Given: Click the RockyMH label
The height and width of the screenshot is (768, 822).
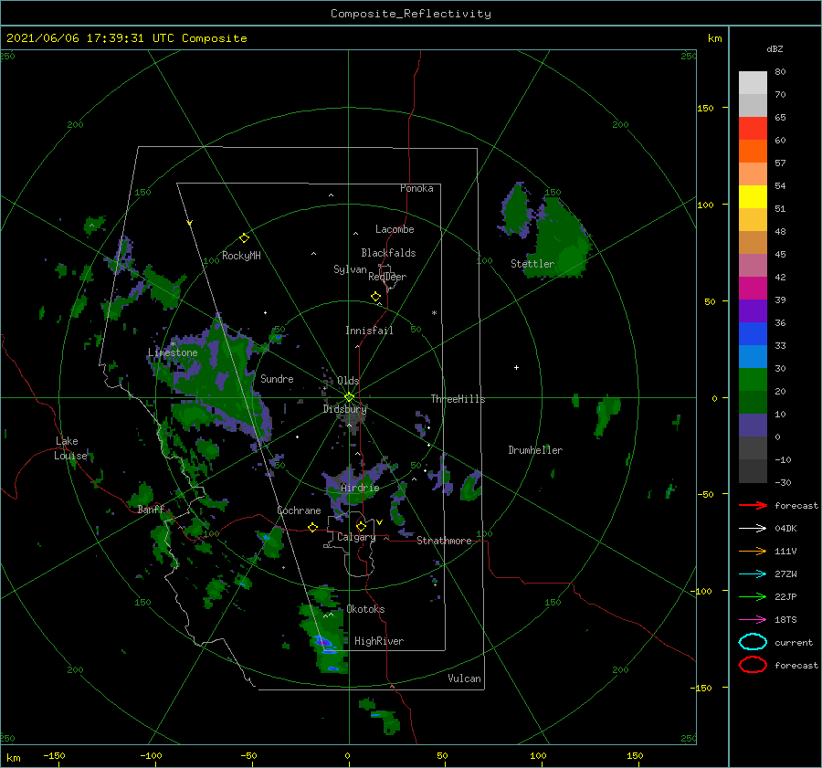Looking at the screenshot, I should pos(241,256).
